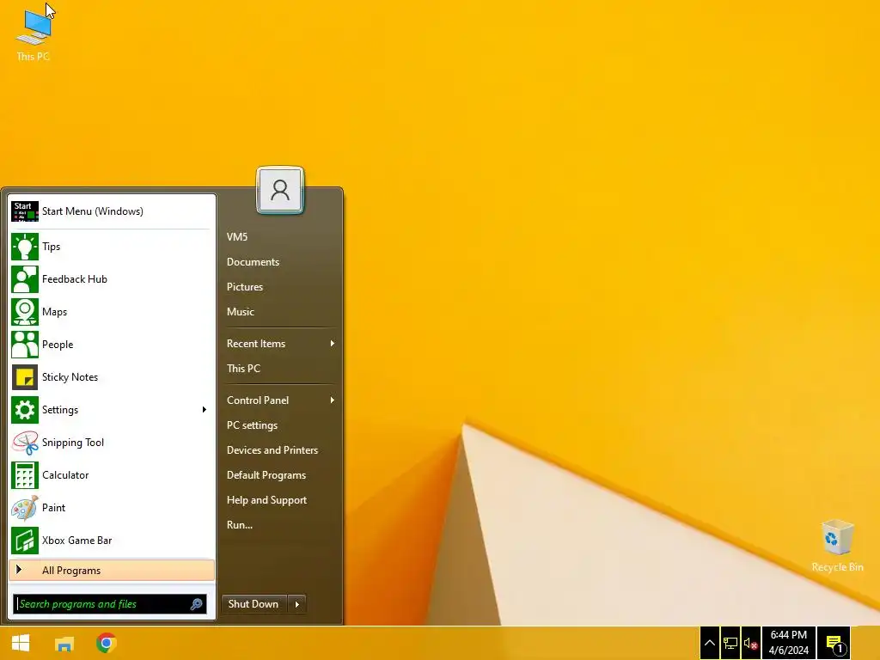Image resolution: width=880 pixels, height=660 pixels.
Task: Open the Maps app icon
Action: 25,311
